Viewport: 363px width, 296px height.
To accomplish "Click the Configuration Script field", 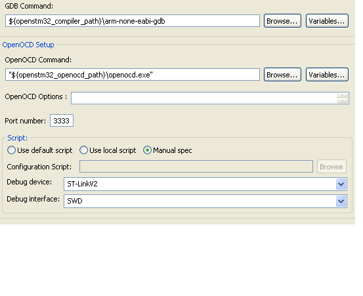I will [196, 167].
